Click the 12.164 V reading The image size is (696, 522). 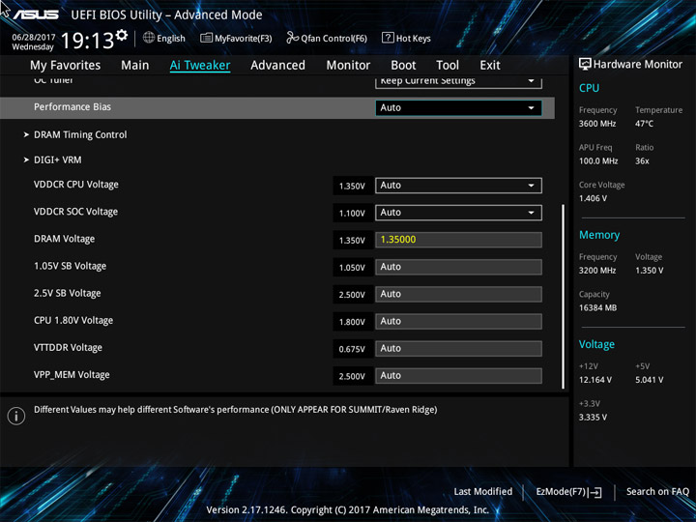[x=595, y=380]
